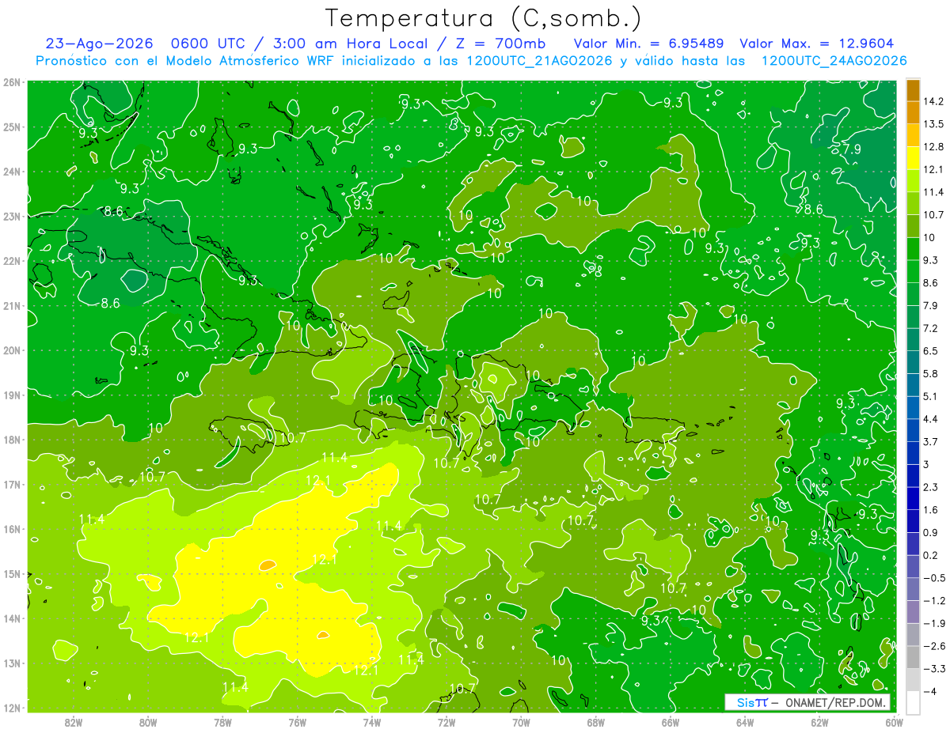Click the '64W' longitude label

click(x=745, y=723)
